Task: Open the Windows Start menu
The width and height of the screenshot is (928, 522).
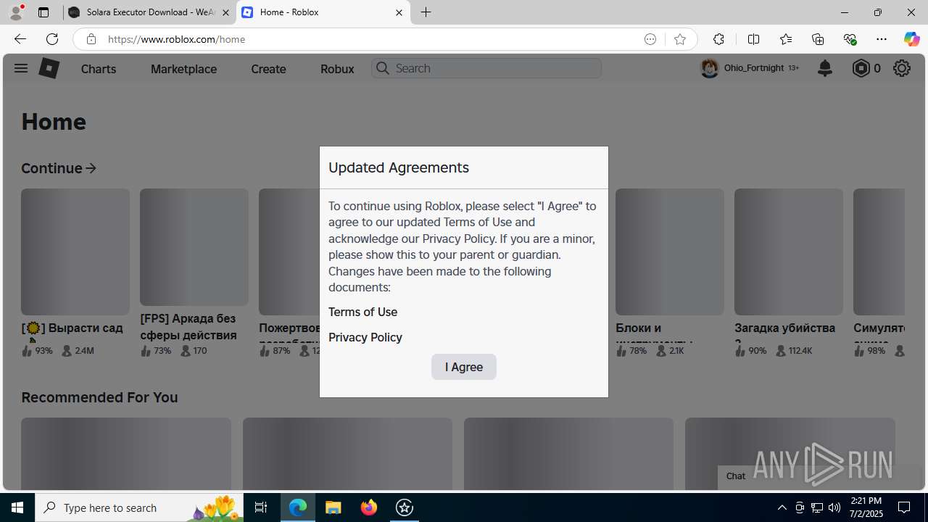Action: (17, 507)
